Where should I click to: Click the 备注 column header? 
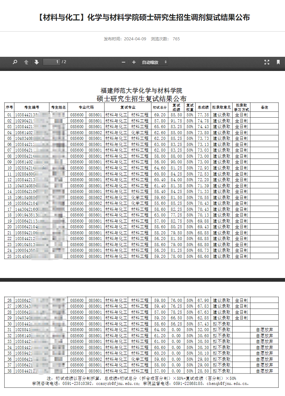tap(264, 107)
